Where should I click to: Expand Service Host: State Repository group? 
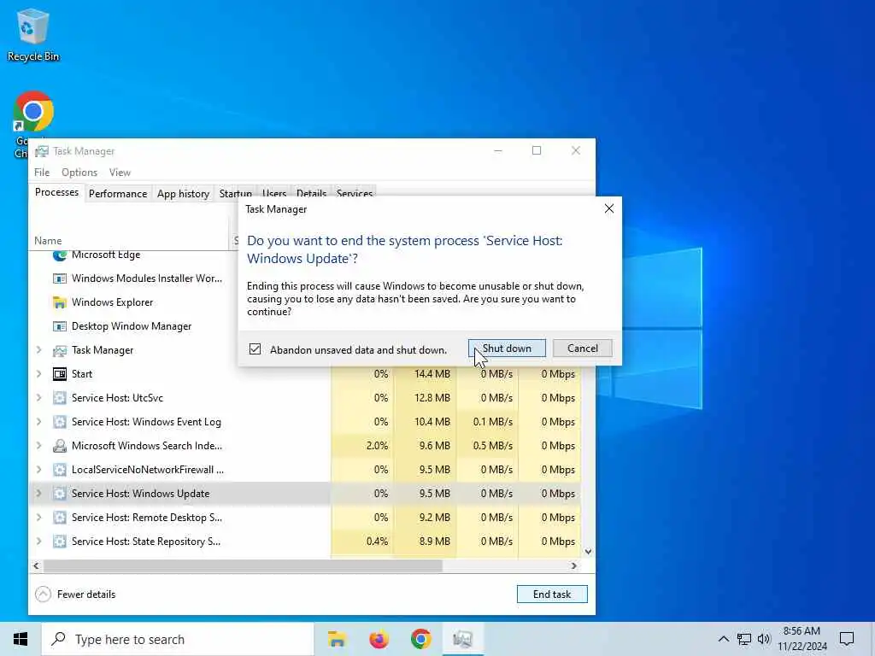(x=38, y=541)
